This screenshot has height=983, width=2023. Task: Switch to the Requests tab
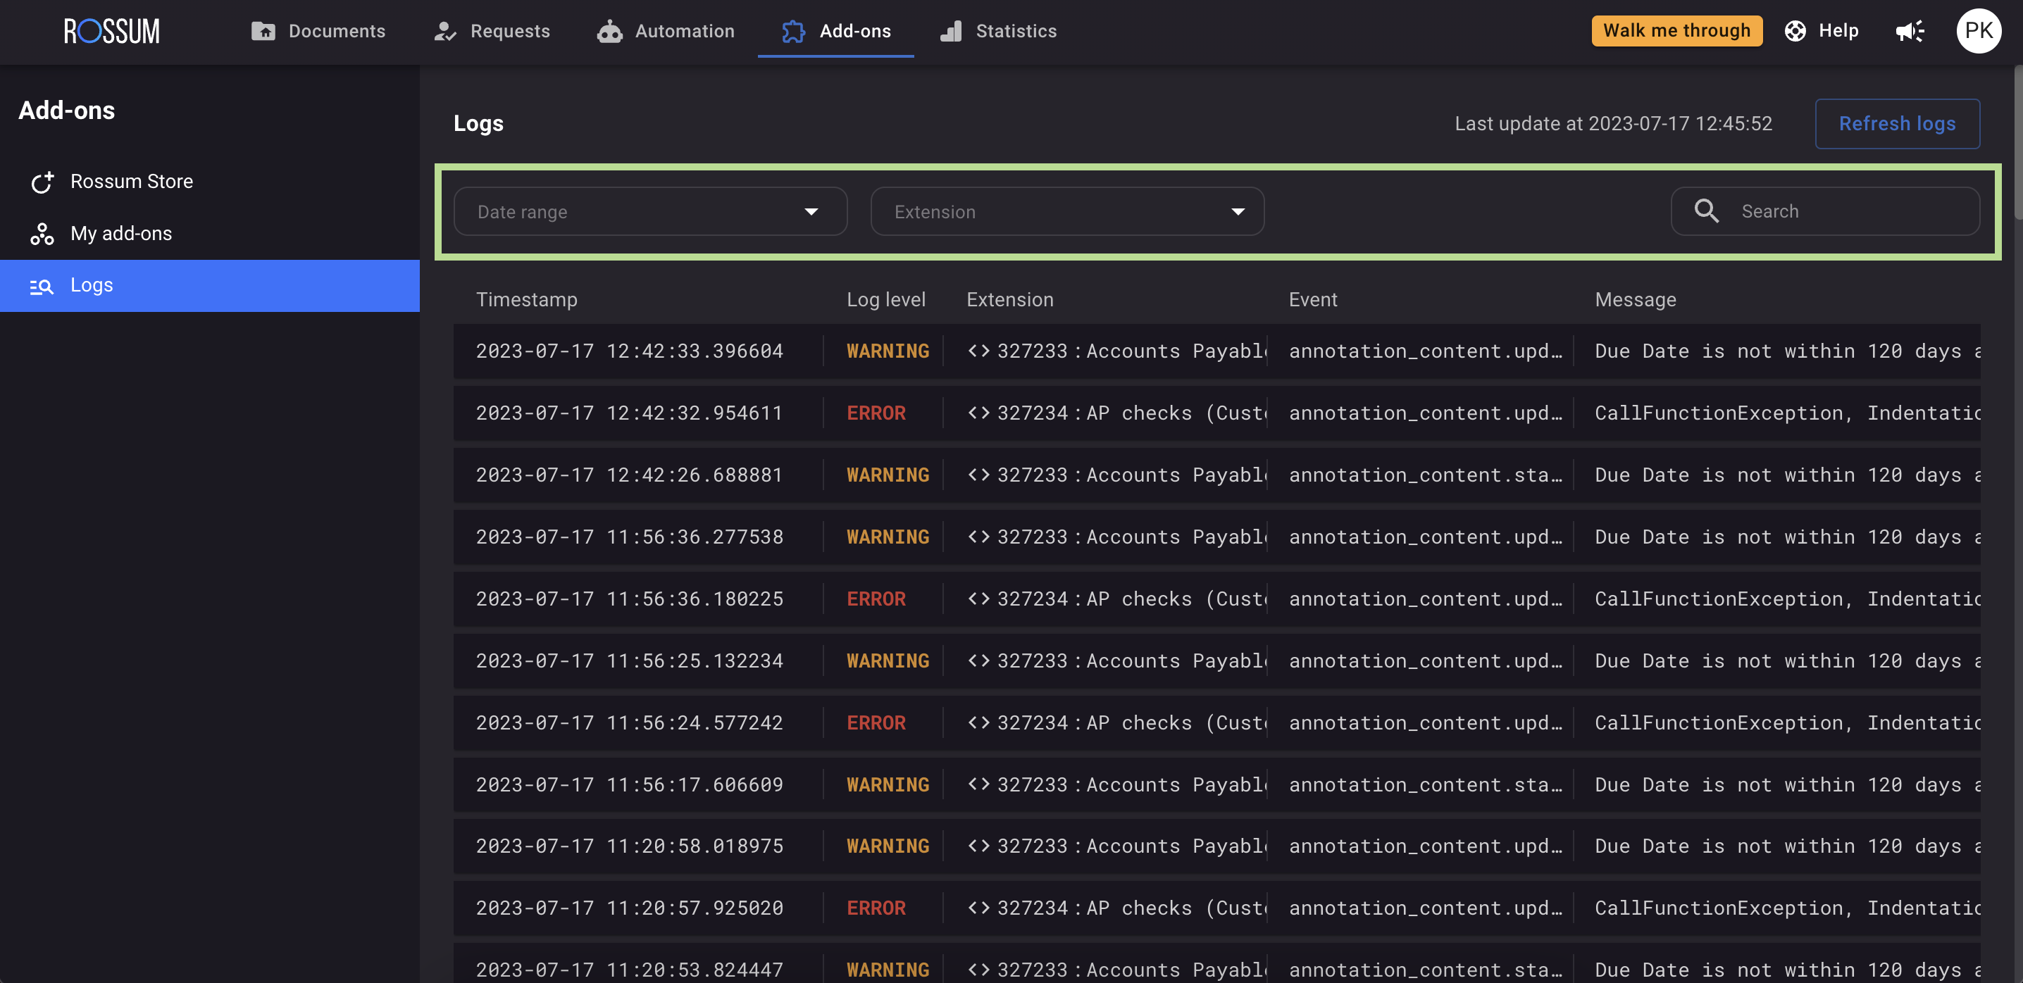pyautogui.click(x=492, y=32)
